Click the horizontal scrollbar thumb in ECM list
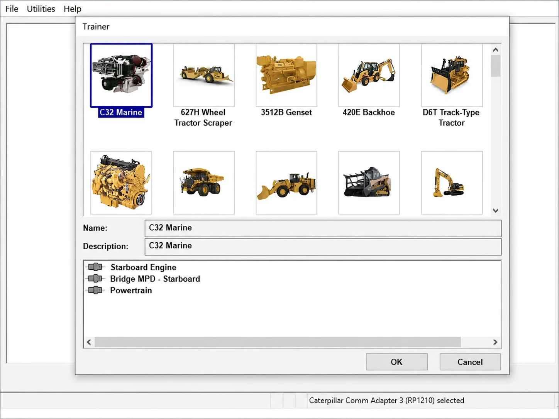The width and height of the screenshot is (559, 419). [278, 342]
